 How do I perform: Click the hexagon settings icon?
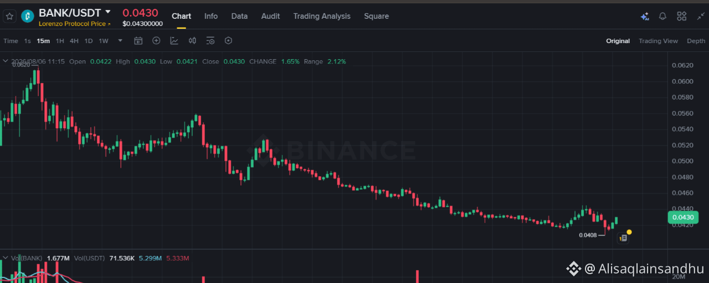pos(228,40)
